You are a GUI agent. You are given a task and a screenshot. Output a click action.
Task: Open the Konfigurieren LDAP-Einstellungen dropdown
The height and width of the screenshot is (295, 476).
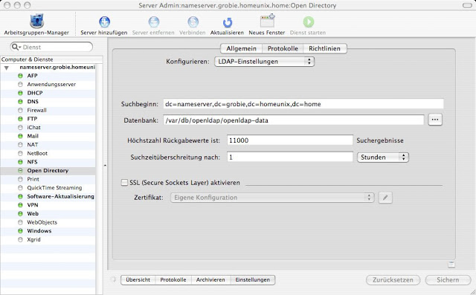pos(265,62)
